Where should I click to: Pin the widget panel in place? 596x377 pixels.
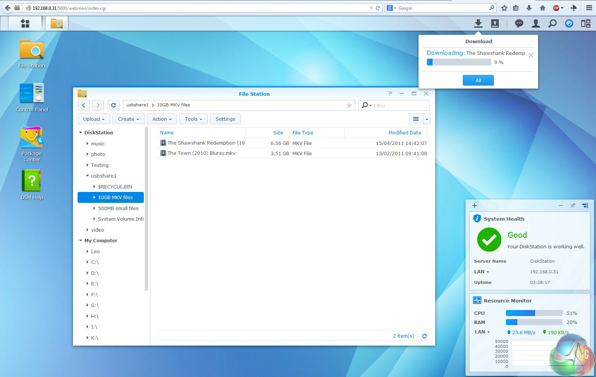(x=573, y=206)
